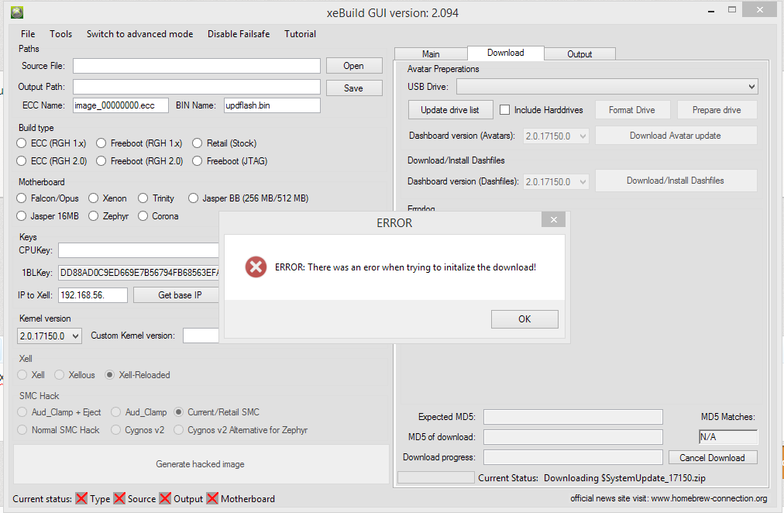Viewport: 784px width, 513px height.
Task: Click the Custom Kernel version field
Action: point(201,336)
